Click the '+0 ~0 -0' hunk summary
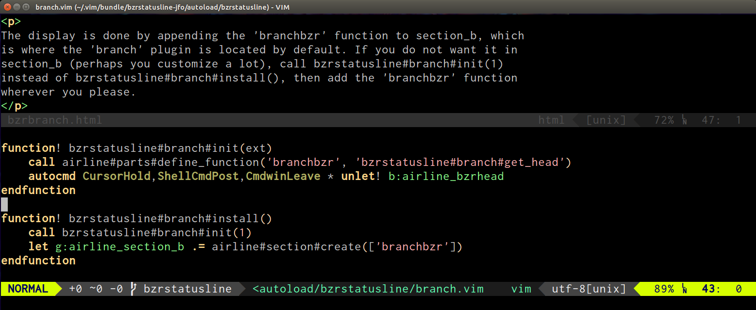The height and width of the screenshot is (310, 756). [96, 289]
